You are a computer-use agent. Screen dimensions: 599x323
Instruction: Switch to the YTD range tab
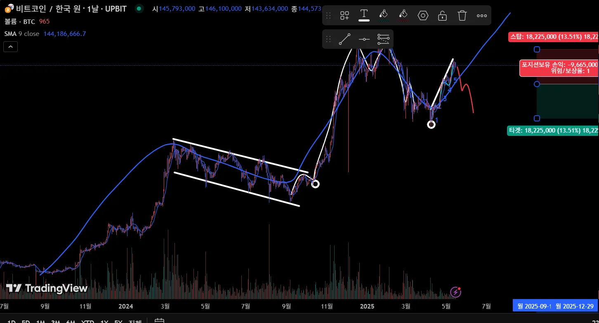point(87,321)
